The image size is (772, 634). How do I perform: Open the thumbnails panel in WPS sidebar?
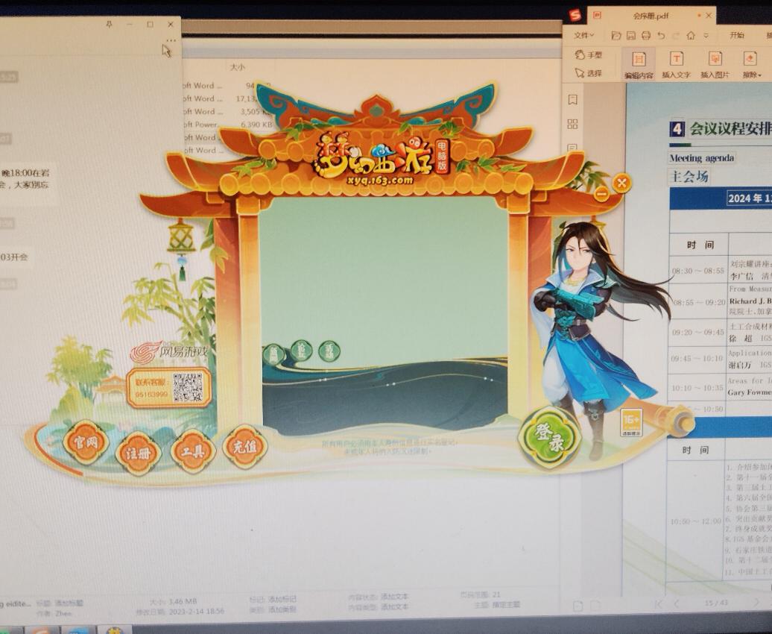click(572, 124)
